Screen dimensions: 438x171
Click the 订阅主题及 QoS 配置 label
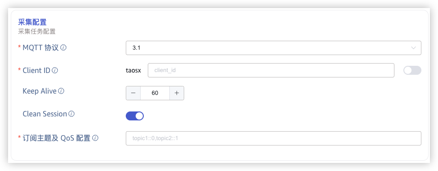57,138
